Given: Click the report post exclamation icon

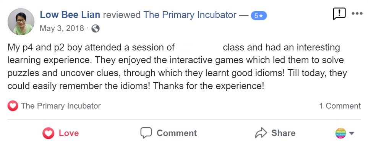Looking at the screenshot, I should 339,14.
